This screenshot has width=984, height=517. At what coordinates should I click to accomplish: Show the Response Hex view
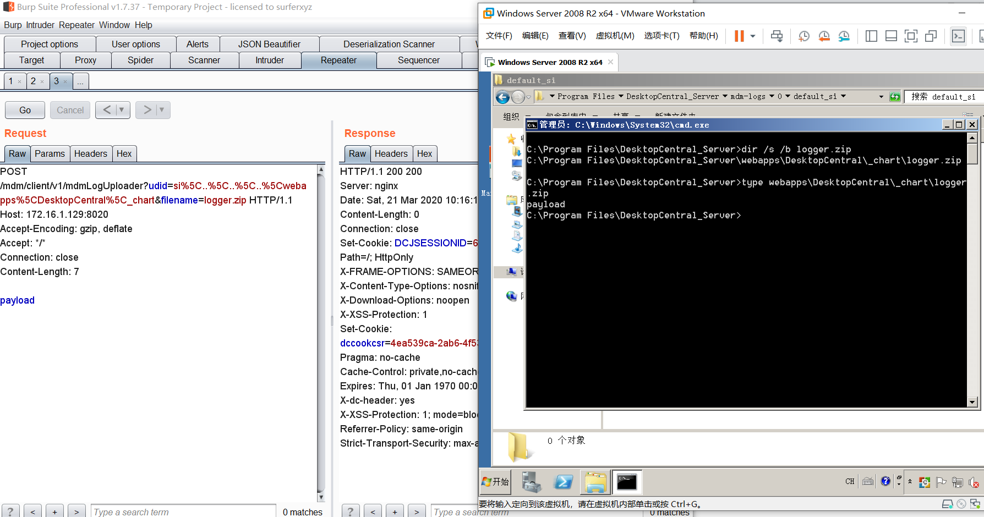pyautogui.click(x=424, y=154)
